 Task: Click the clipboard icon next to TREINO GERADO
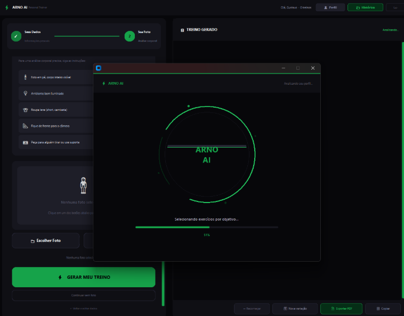pyautogui.click(x=182, y=30)
